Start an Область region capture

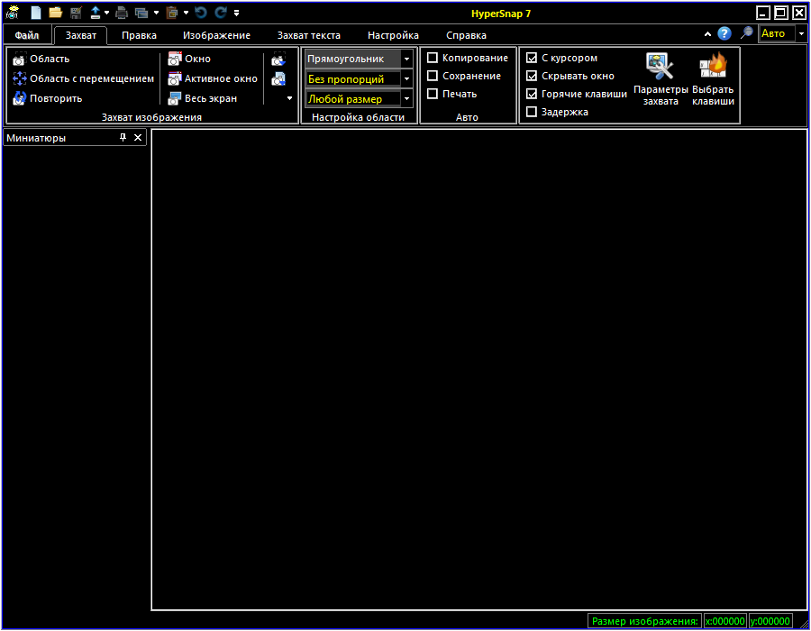click(x=41, y=59)
